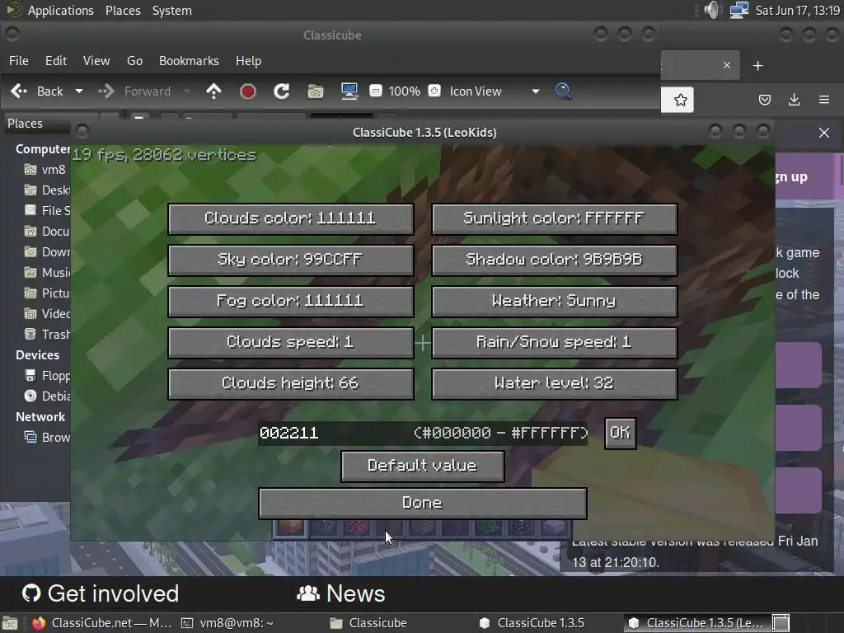844x633 pixels.
Task: Click the hex color input field showing 002211
Action: coord(423,434)
